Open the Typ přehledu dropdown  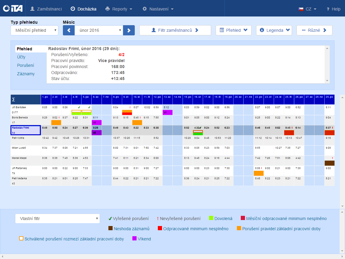pyautogui.click(x=34, y=30)
